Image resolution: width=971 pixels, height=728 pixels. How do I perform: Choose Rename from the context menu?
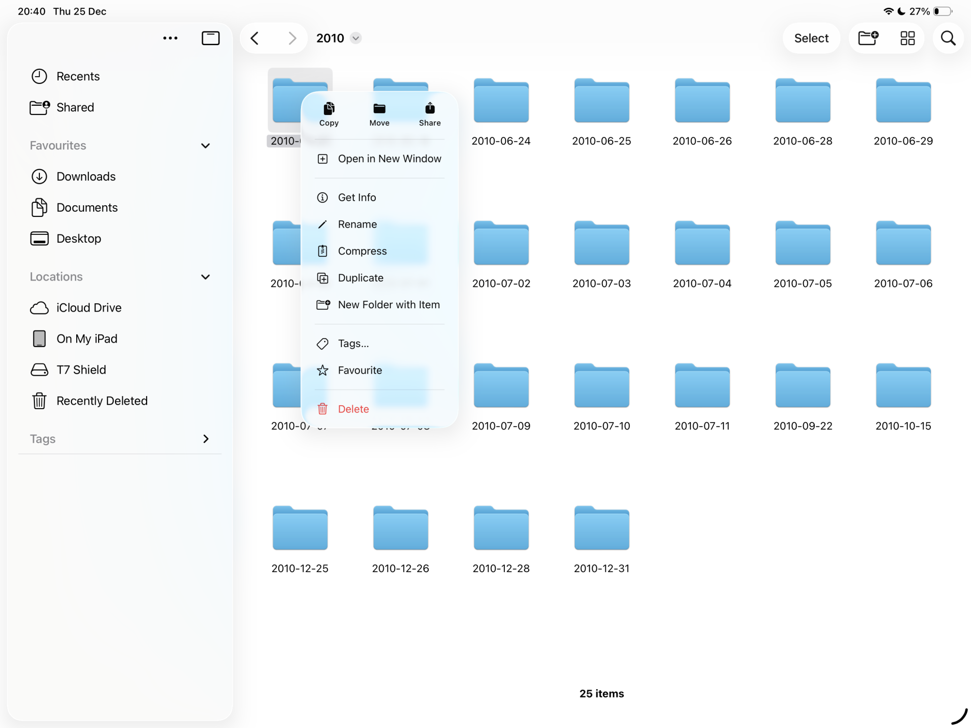[357, 224]
